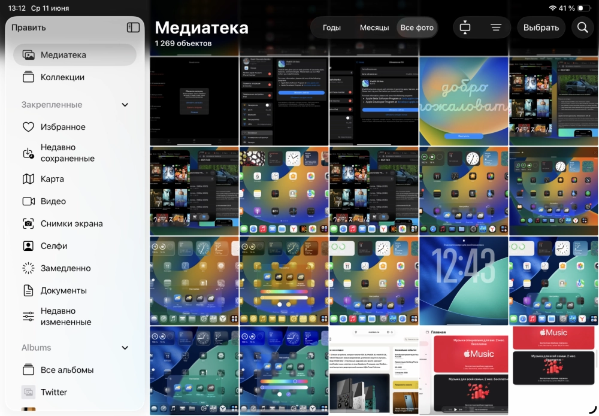Open Видео in the sidebar

tap(53, 201)
